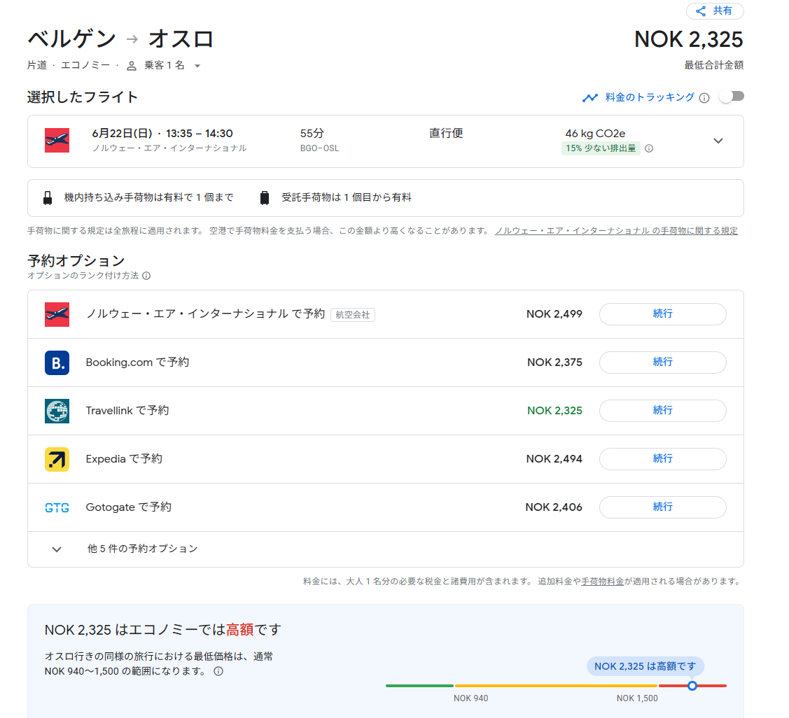Click the Gotogate GTG logo
This screenshot has width=789, height=718.
point(57,507)
